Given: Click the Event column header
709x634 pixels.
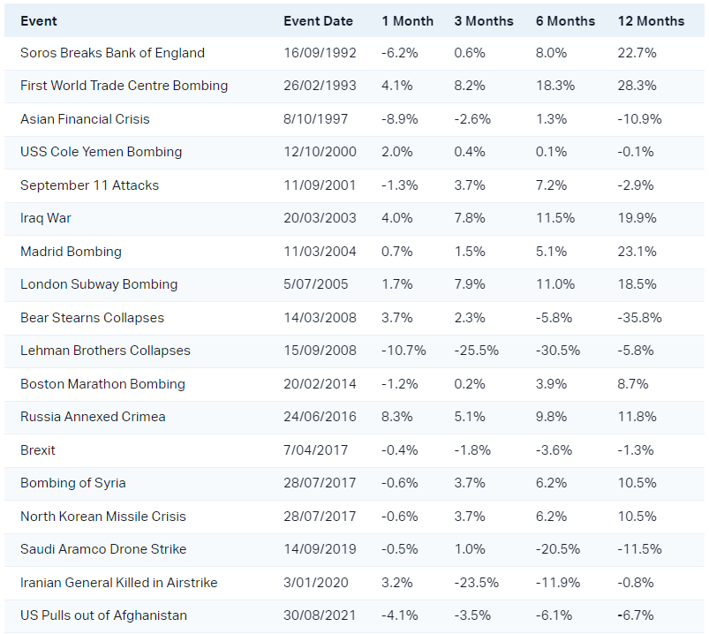Looking at the screenshot, I should pyautogui.click(x=38, y=21).
